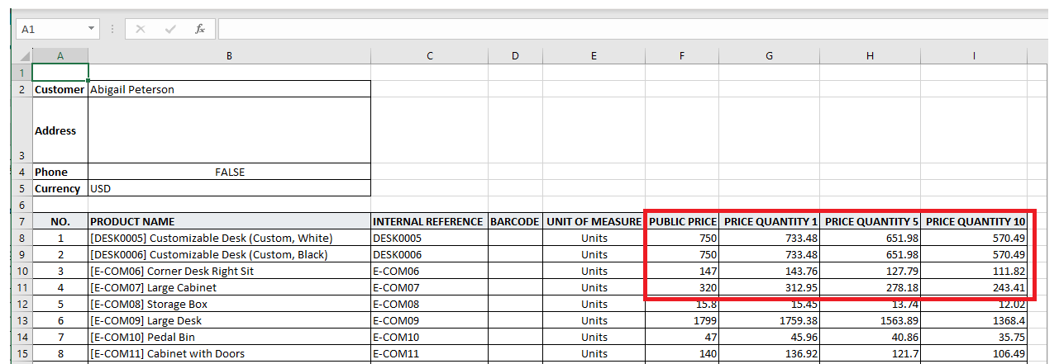Click the Large Cabinet product name cell

coord(229,287)
